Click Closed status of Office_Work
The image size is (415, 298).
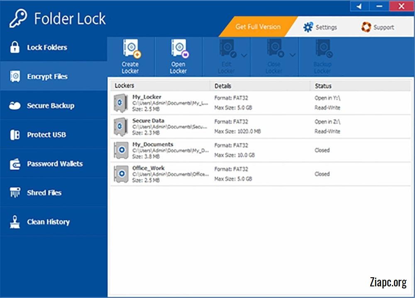click(322, 174)
